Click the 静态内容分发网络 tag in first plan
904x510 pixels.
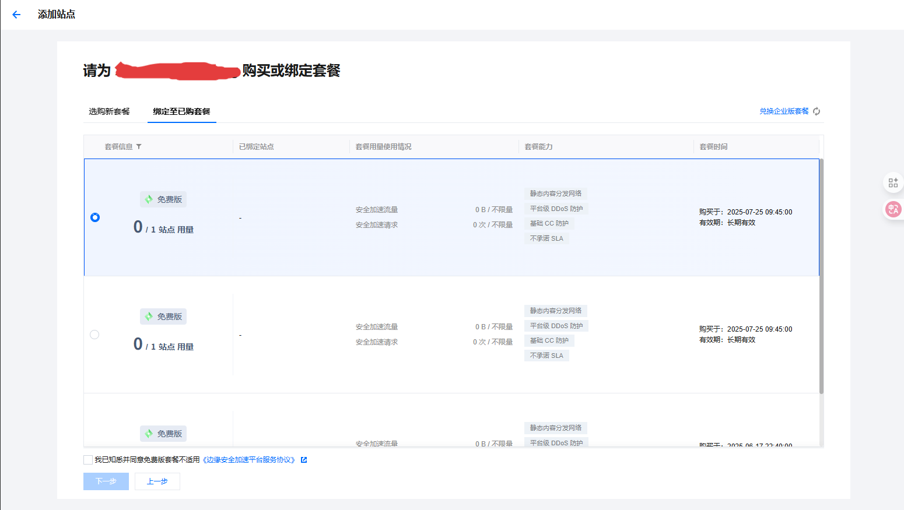[x=555, y=194]
